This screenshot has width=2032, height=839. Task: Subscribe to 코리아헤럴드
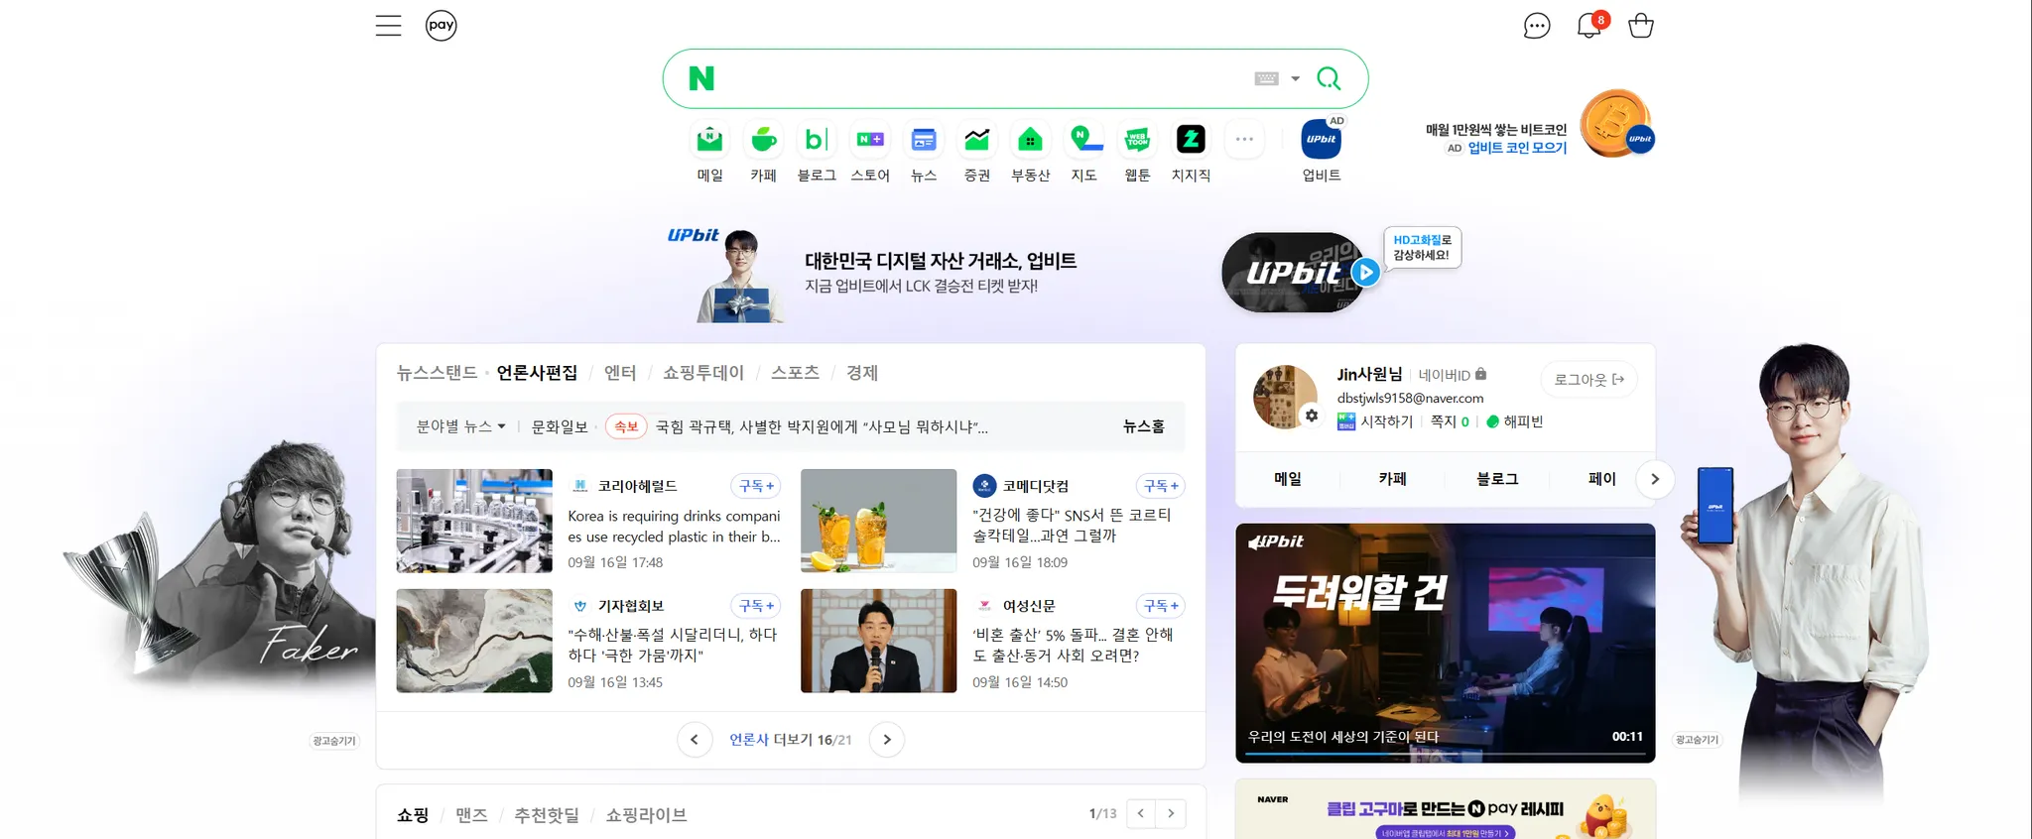[x=756, y=486]
